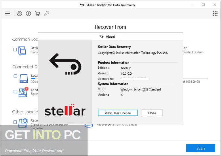The height and width of the screenshot is (156, 221).
Task: Click the back arrow icon in title bar
Action: pos(82,5)
